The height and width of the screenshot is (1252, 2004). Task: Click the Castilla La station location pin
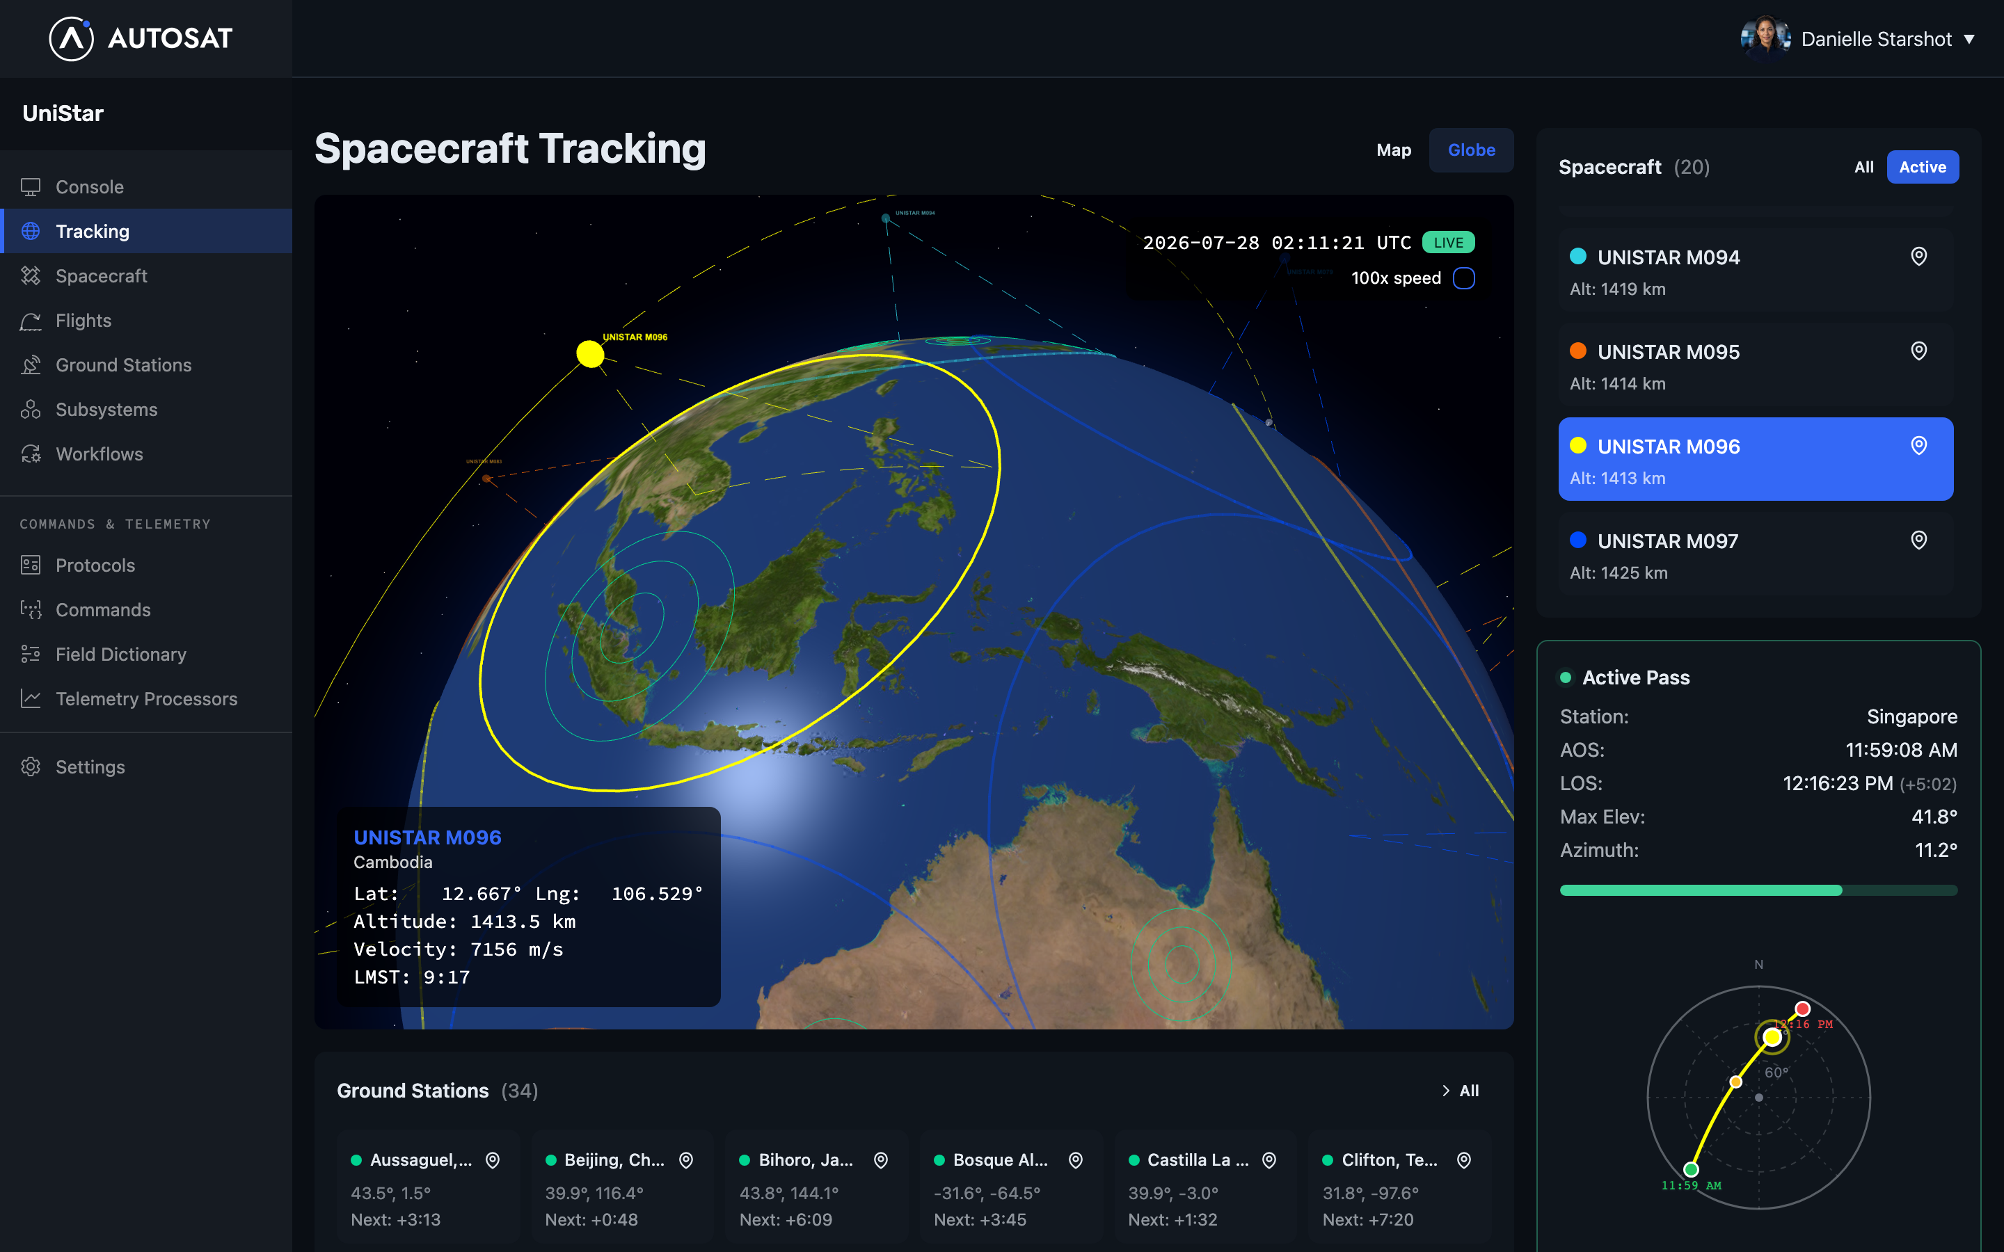(1269, 1160)
